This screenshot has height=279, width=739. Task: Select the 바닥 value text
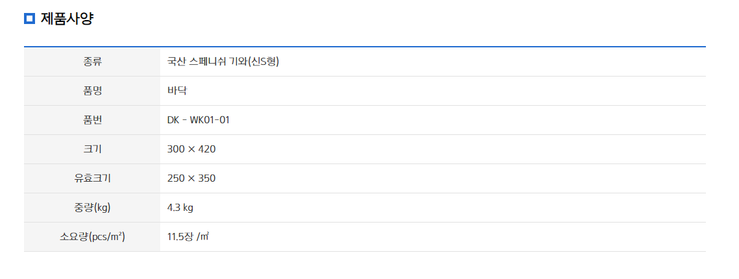pos(177,91)
